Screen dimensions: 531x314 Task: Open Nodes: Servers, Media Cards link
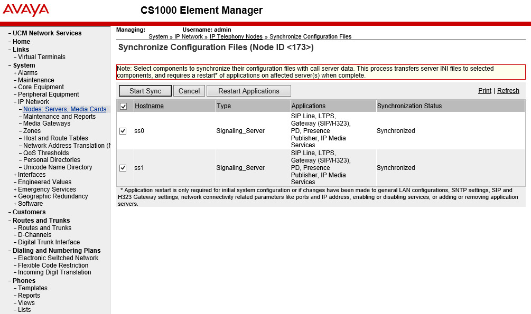tap(64, 109)
